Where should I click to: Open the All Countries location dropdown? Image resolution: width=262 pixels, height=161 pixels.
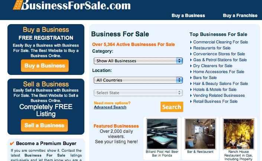point(138,80)
